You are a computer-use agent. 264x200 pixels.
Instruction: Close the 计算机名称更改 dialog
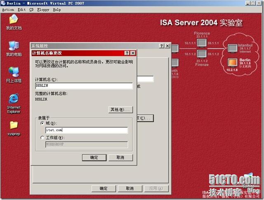tap(133, 53)
